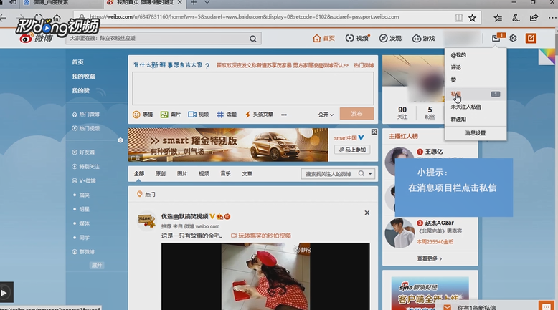
Task: Open 赵杰ACzar avatar thumbnail
Action: pyautogui.click(x=399, y=233)
